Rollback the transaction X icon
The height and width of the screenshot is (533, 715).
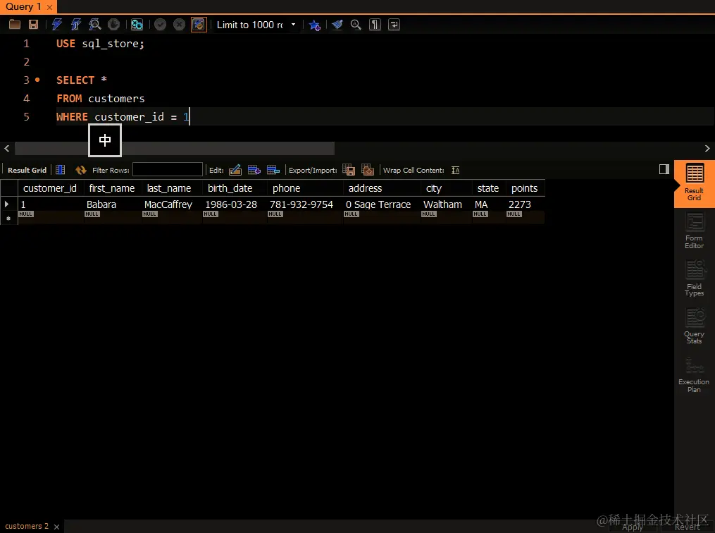tap(179, 25)
